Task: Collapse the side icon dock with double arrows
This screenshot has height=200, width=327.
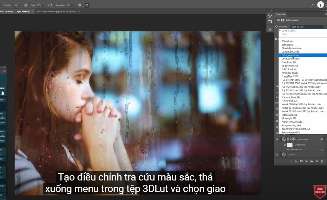Action: (x=272, y=10)
